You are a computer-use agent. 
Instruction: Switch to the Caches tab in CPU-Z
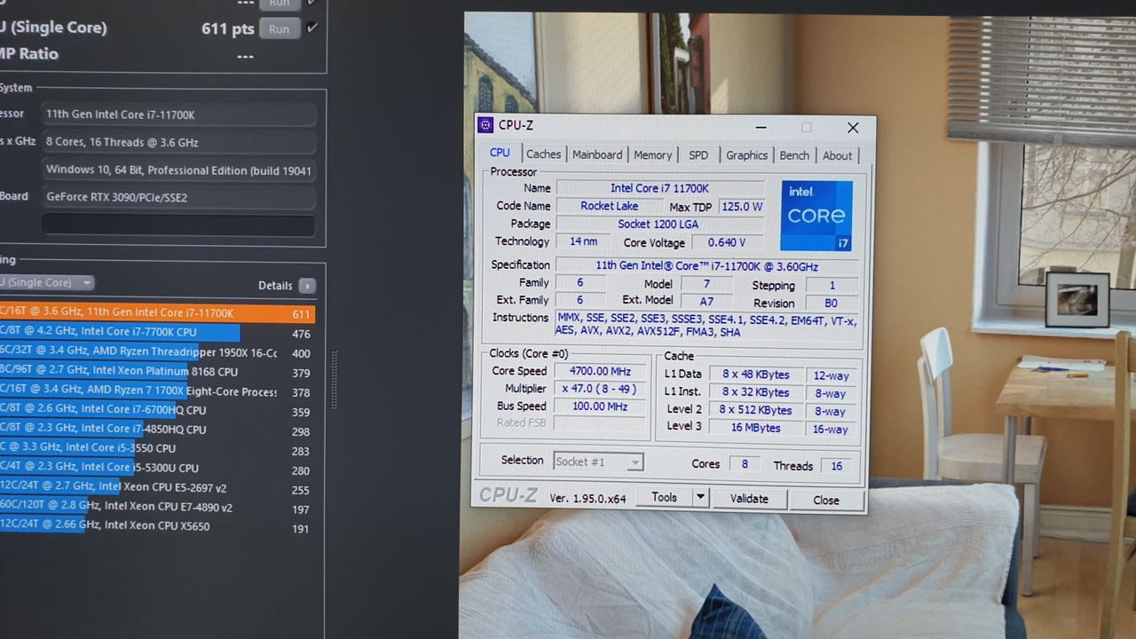click(x=543, y=154)
